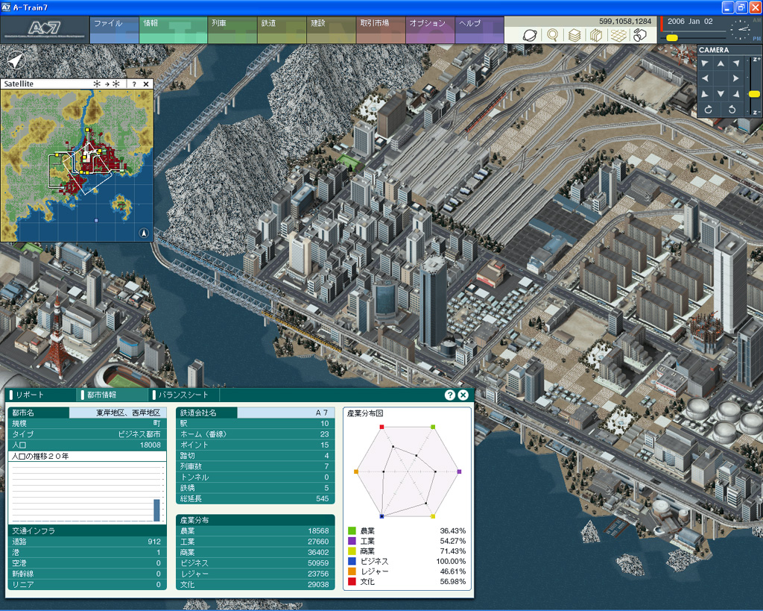Pan camera up with the arrow
The width and height of the screenshot is (763, 611).
tap(720, 63)
